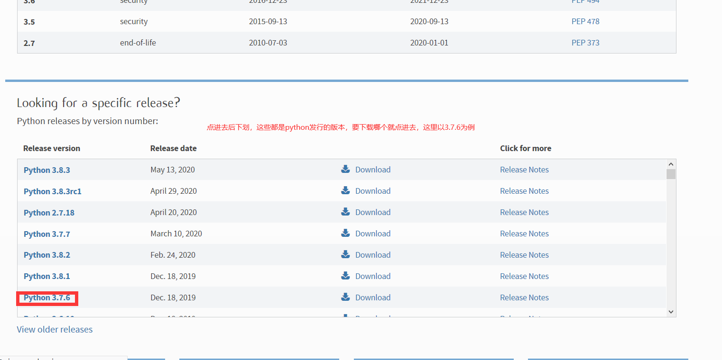Image resolution: width=722 pixels, height=360 pixels.
Task: Open the PEP 373 link
Action: tap(585, 43)
